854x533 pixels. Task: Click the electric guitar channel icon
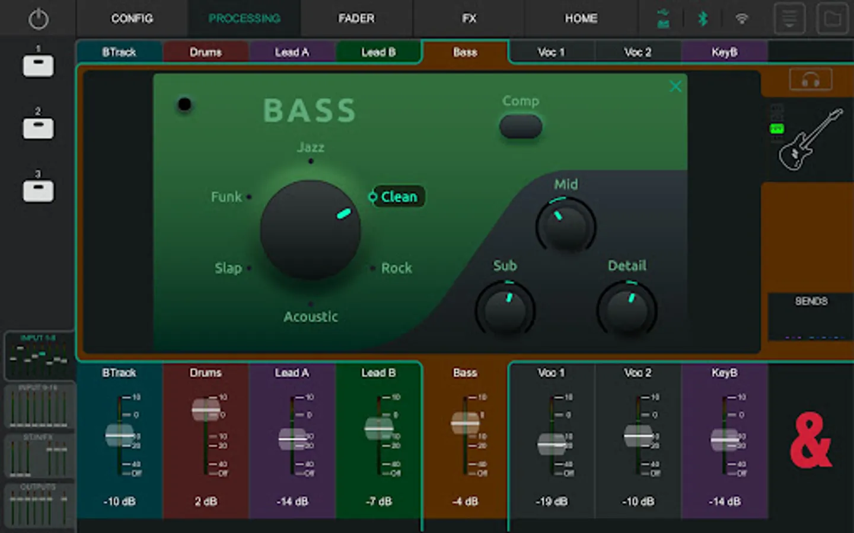click(811, 139)
